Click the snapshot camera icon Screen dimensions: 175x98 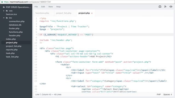coord(160,7)
